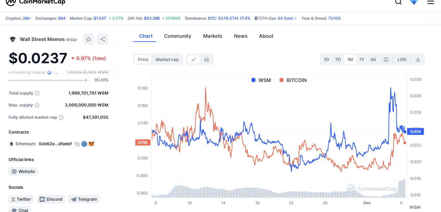Image resolution: width=441 pixels, height=212 pixels.
Task: Toggle the WSM series in chart legend
Action: [x=261, y=80]
